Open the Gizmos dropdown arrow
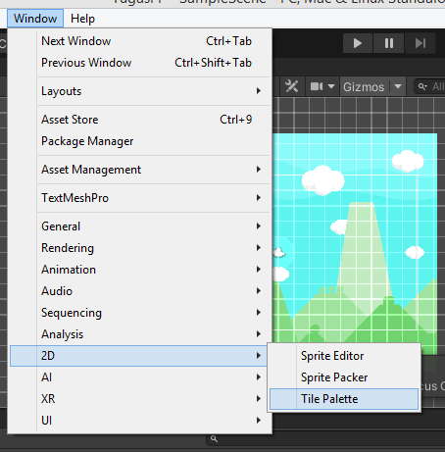Screen dimensions: 445x452 point(398,86)
